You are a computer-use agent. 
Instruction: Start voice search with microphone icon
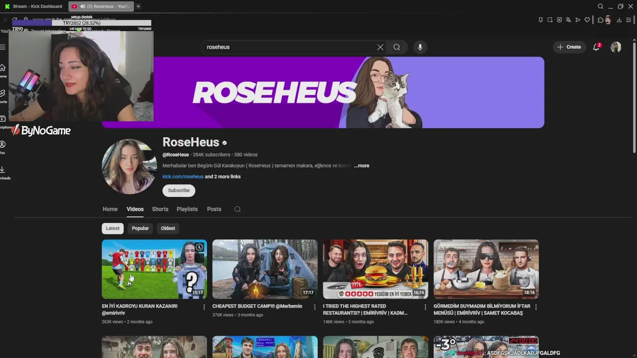420,47
